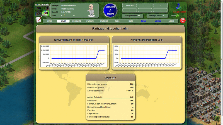The height and width of the screenshot is (125, 223).
Task: Click the star icon beside Level
Action: click(65, 15)
